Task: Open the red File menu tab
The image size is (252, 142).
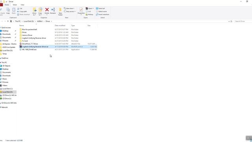Action: pos(1,5)
